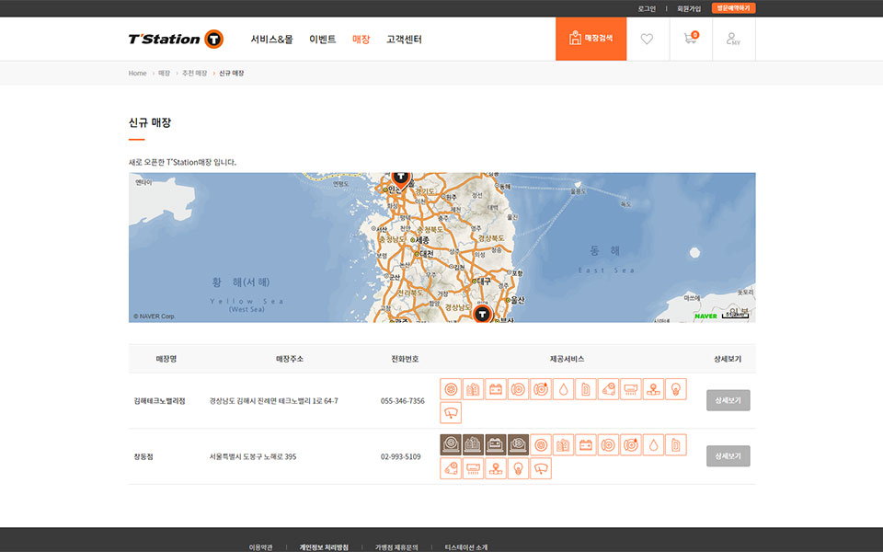Click light bulb icon in 김해테크노밸리점 row
The image size is (883, 552).
676,389
